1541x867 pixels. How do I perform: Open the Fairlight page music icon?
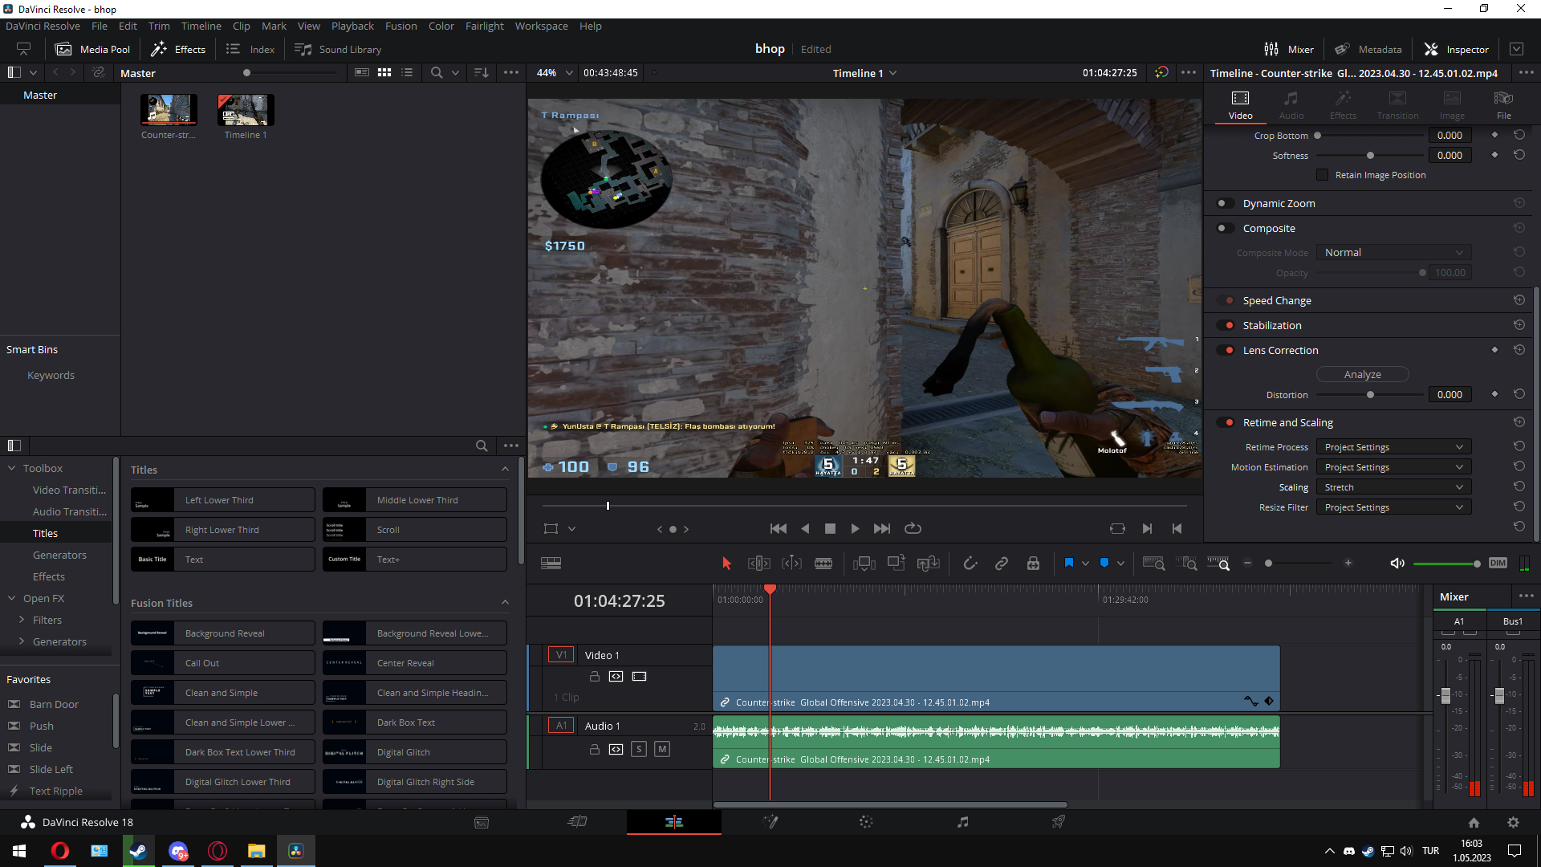(x=962, y=821)
